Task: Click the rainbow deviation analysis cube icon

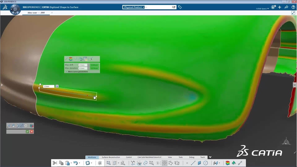Action: pyautogui.click(x=228, y=163)
